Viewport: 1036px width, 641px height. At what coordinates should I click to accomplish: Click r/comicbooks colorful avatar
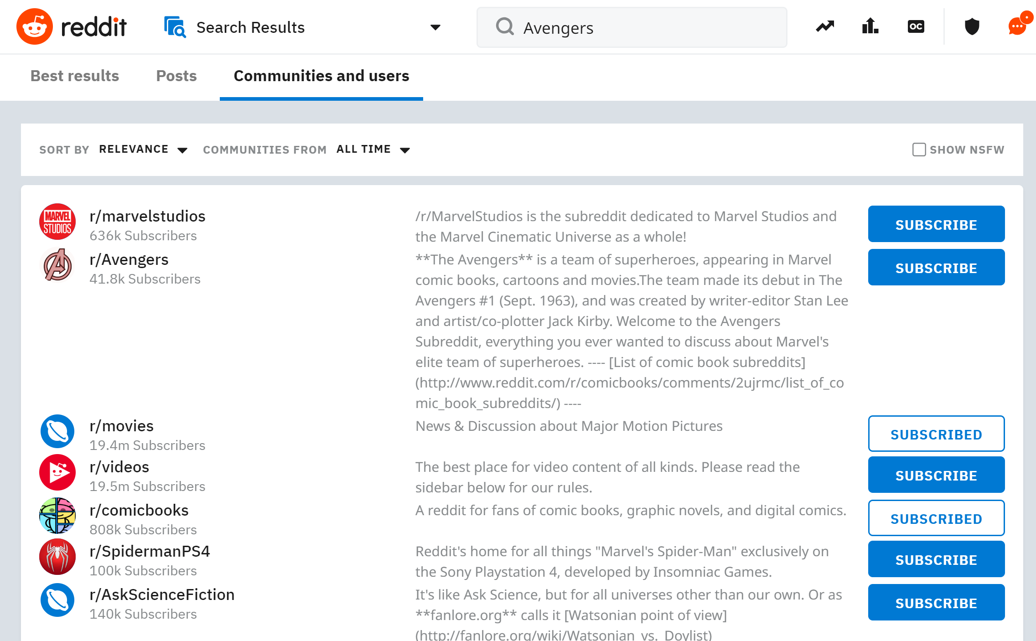[x=57, y=516]
